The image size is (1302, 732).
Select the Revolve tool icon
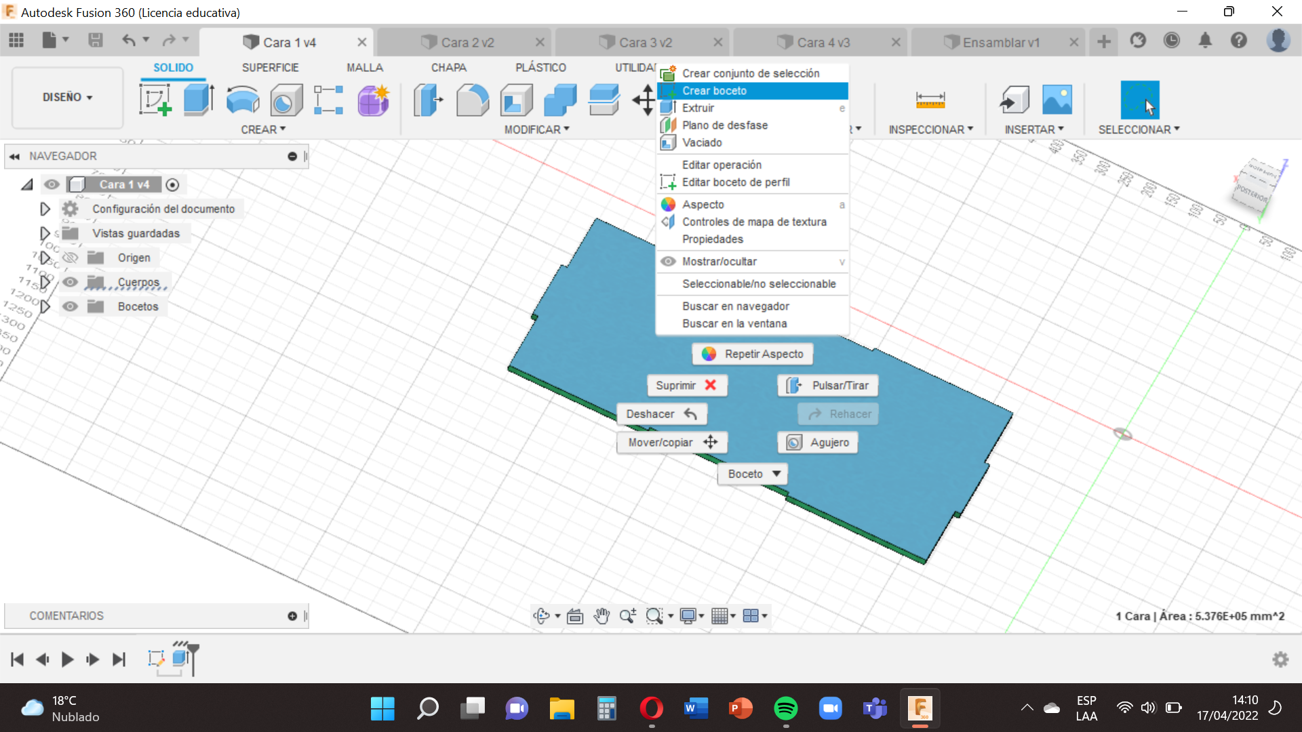pos(242,100)
